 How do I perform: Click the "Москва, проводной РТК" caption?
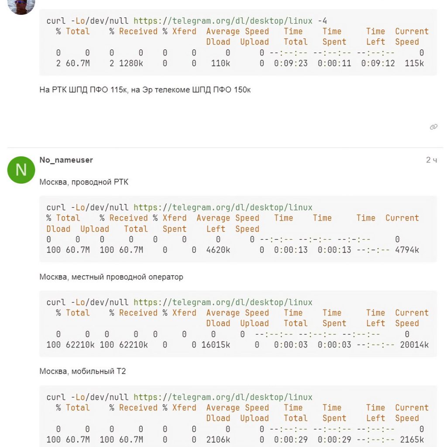click(x=84, y=182)
